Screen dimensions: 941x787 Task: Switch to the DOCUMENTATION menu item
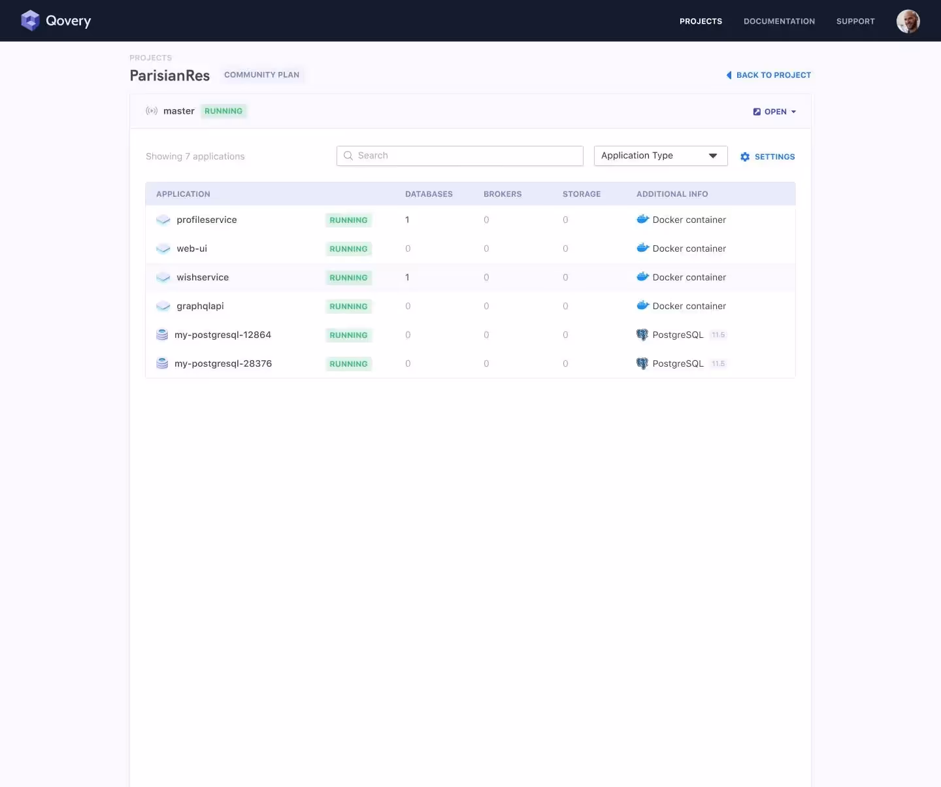coord(779,21)
